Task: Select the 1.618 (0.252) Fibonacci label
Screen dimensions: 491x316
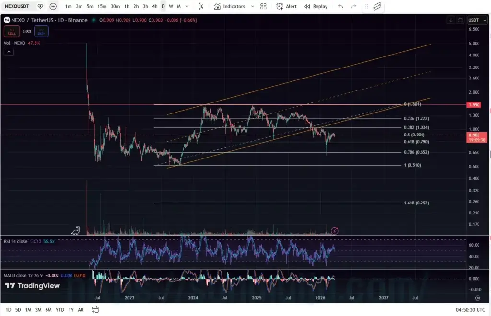Action: [416, 203]
